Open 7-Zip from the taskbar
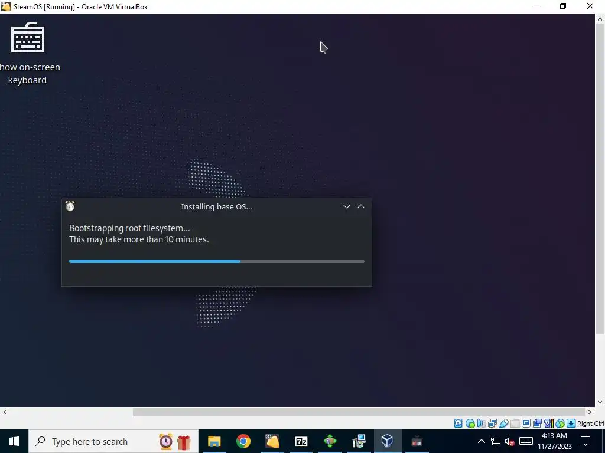This screenshot has width=605, height=453. 301,441
